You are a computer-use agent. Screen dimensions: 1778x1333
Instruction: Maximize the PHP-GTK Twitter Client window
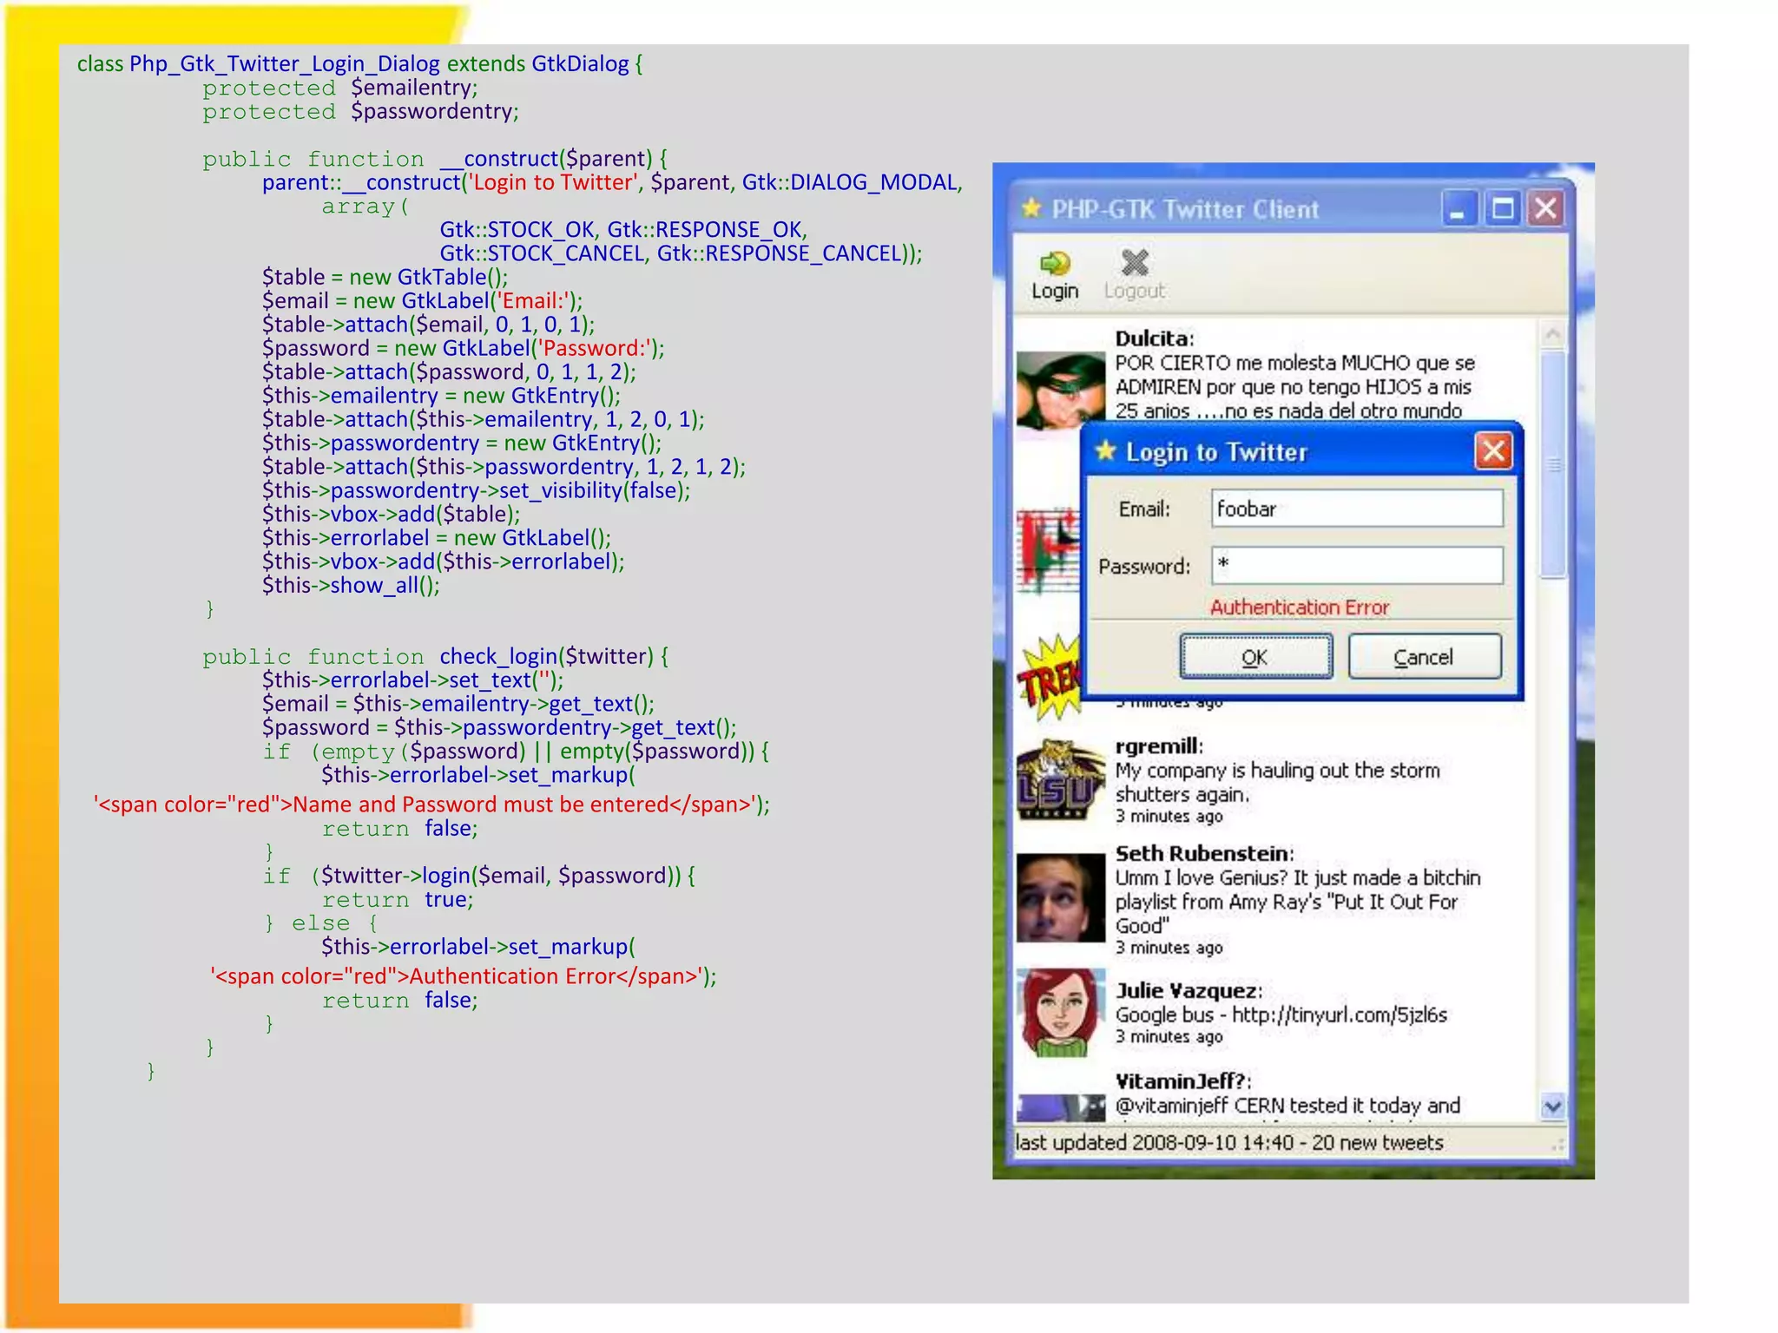point(1503,208)
